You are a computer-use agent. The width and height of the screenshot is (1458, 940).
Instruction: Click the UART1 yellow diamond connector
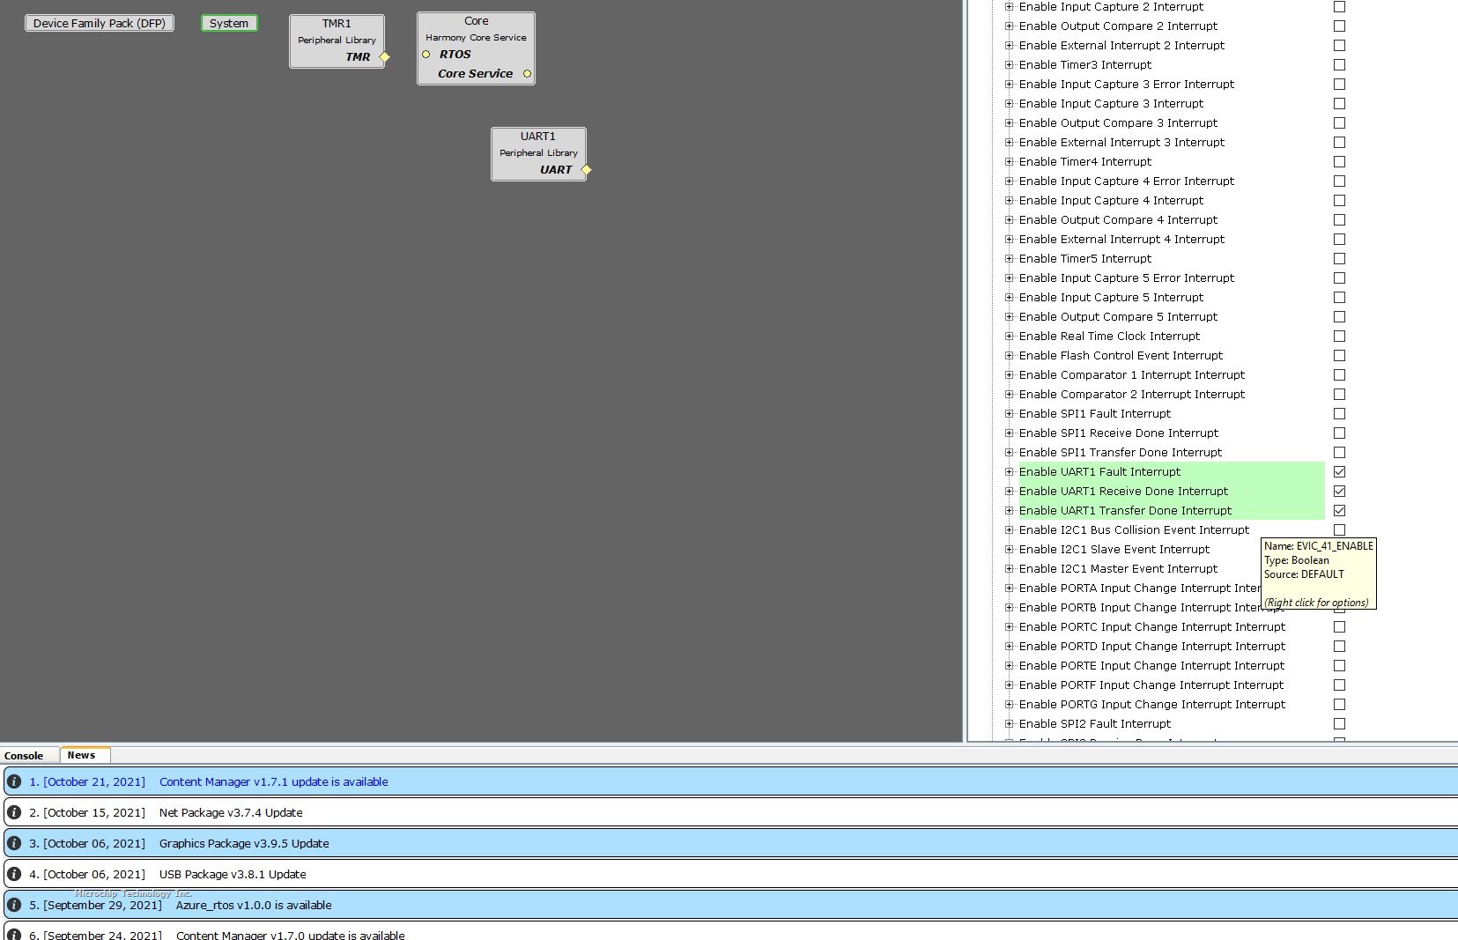(x=586, y=169)
